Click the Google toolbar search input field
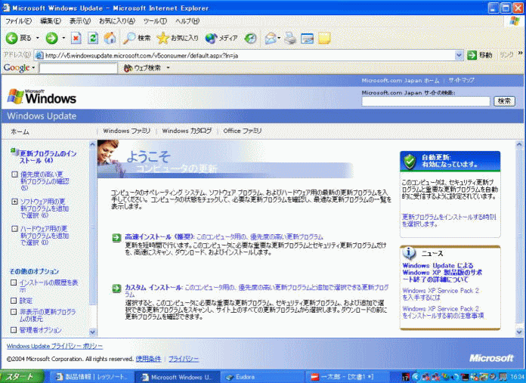 78,69
